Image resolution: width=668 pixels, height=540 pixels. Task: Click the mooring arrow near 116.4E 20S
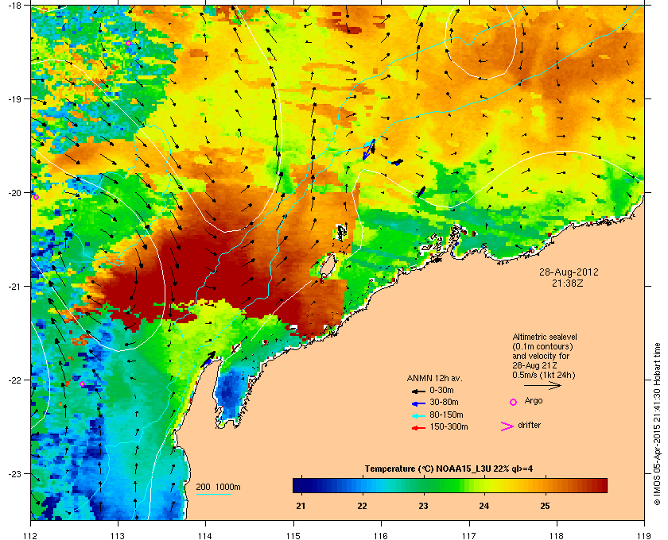(421, 191)
